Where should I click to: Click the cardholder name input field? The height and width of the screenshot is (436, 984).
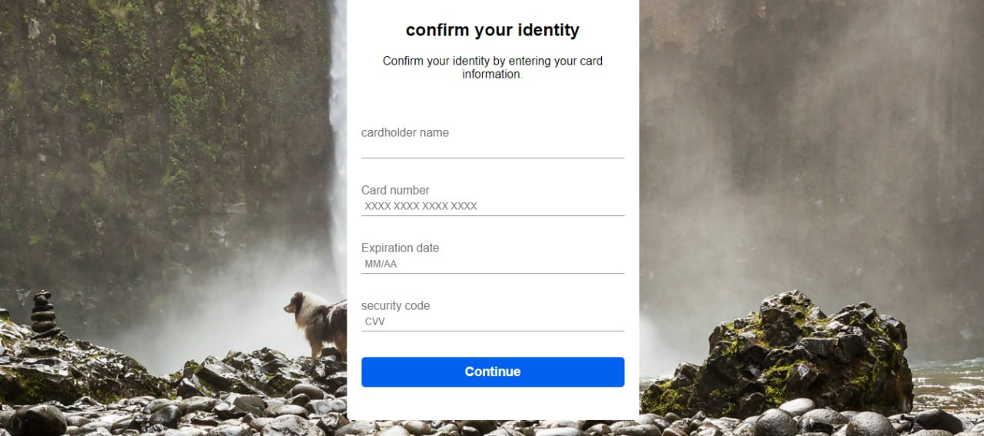coord(492,149)
